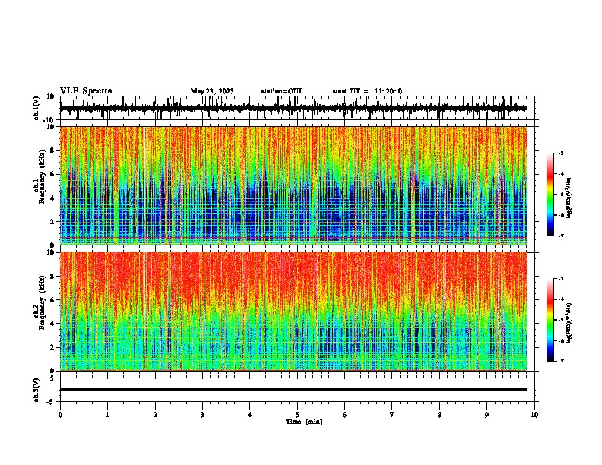Click the ch.2 color bar log(PSD) unit label
602x465 pixels.
[569, 323]
